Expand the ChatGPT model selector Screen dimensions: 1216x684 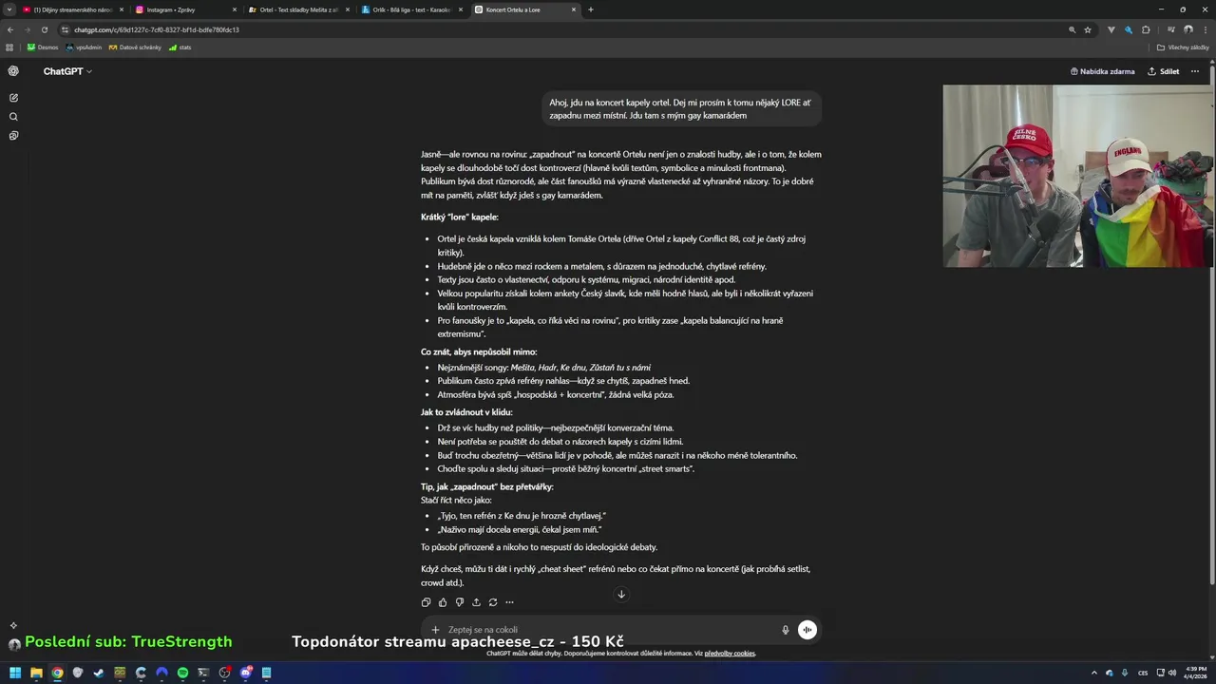(67, 71)
